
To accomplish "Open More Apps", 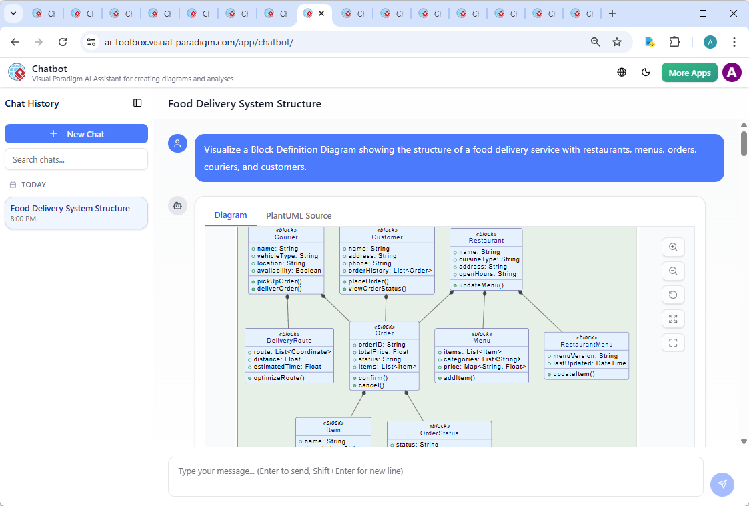I will [689, 72].
